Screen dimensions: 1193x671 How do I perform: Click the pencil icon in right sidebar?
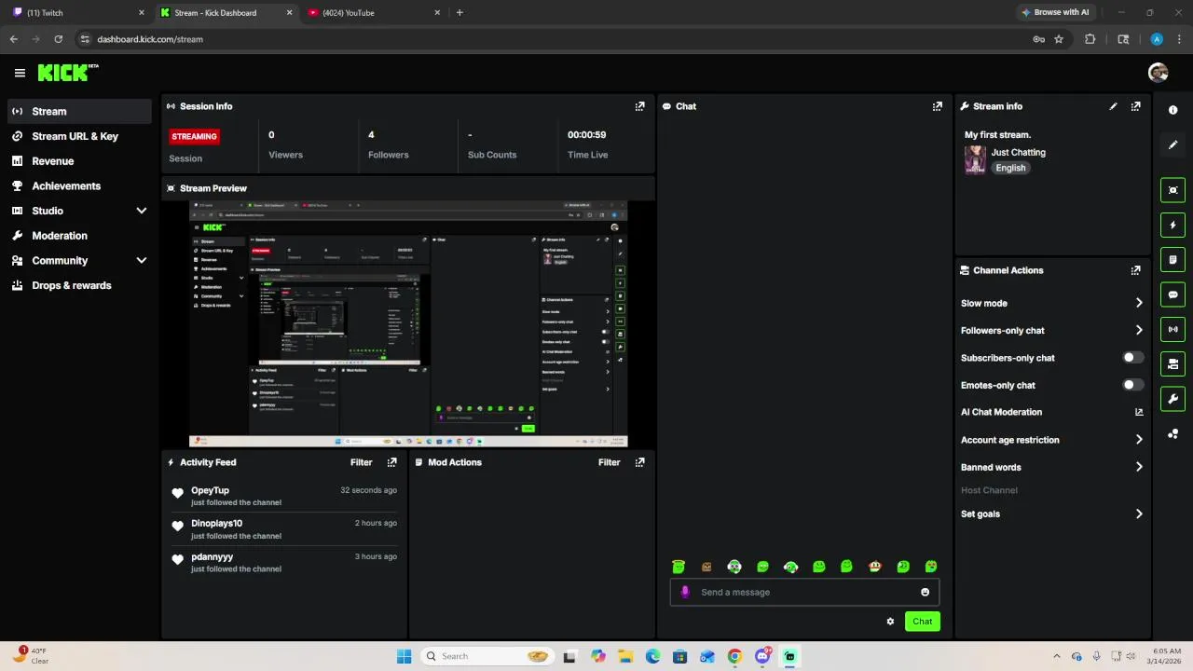click(x=1172, y=144)
